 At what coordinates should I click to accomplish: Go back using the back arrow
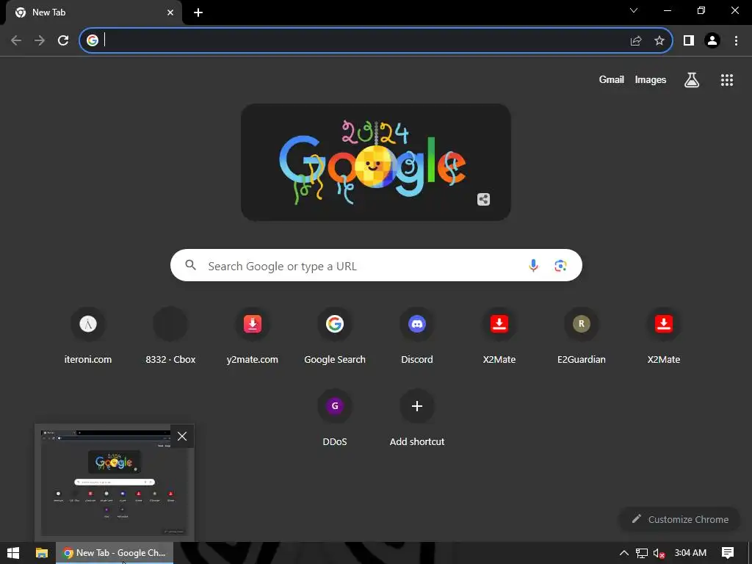tap(16, 41)
